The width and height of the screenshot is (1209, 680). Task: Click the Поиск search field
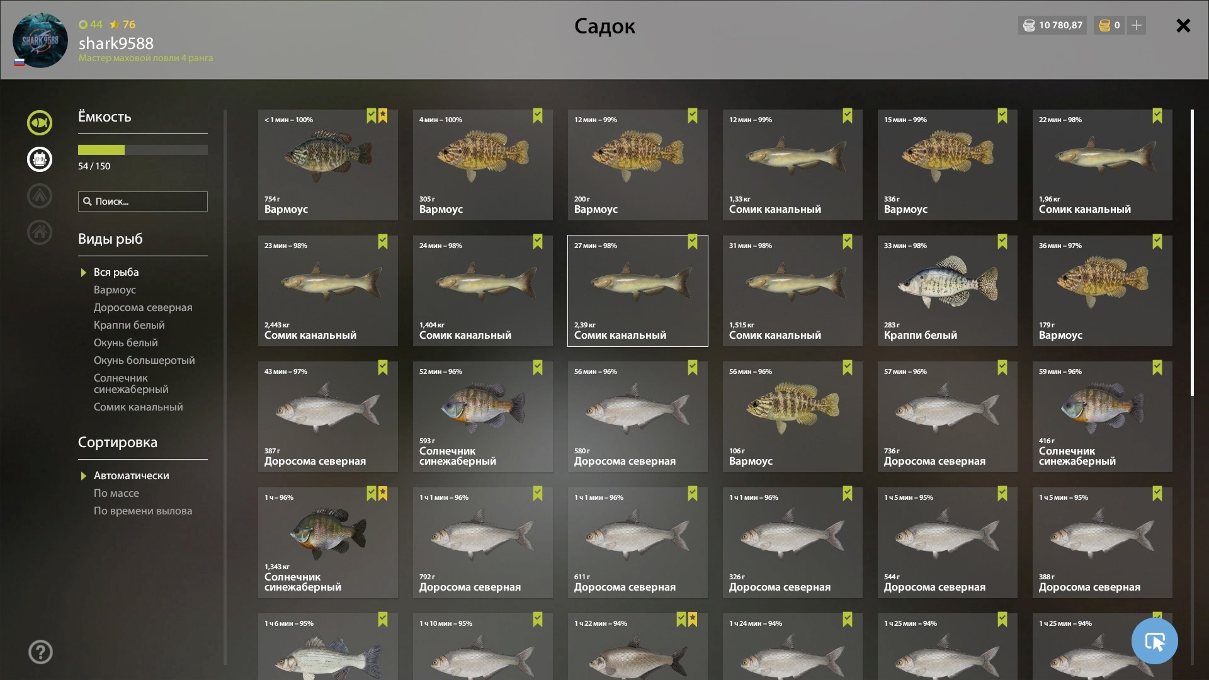(x=143, y=201)
